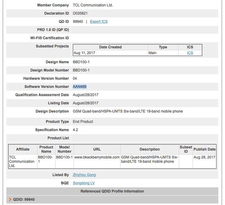Expand the QDID: 99940 section
Image resolution: width=225 pixels, height=205 pixels.
click(x=112, y=200)
